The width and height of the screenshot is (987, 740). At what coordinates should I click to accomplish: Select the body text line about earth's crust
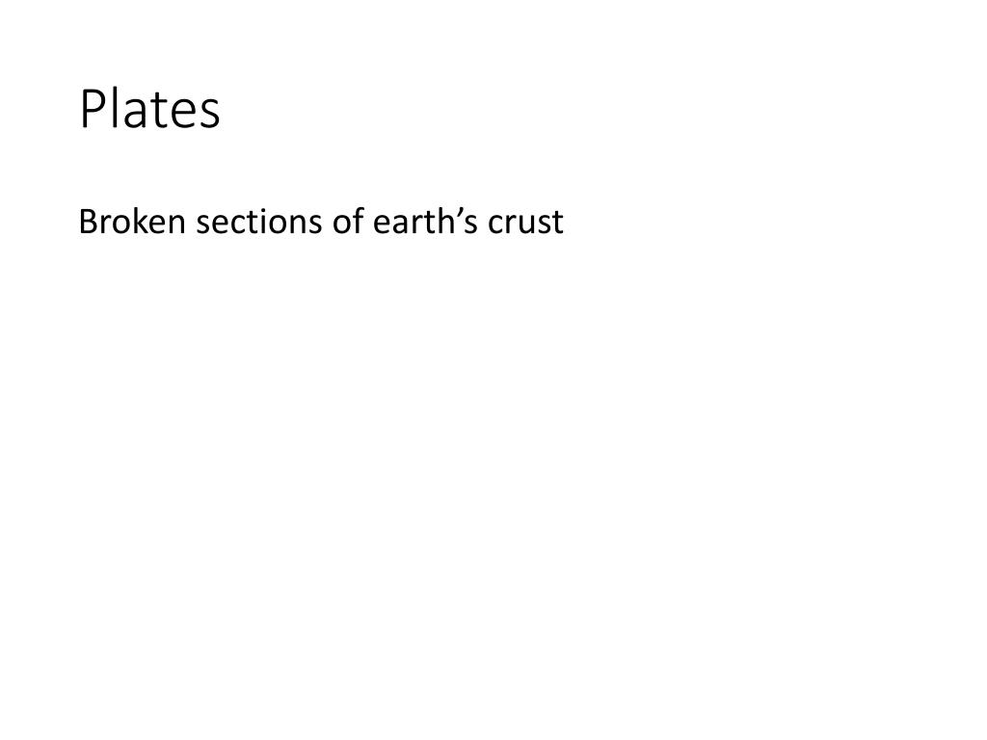pos(321,222)
